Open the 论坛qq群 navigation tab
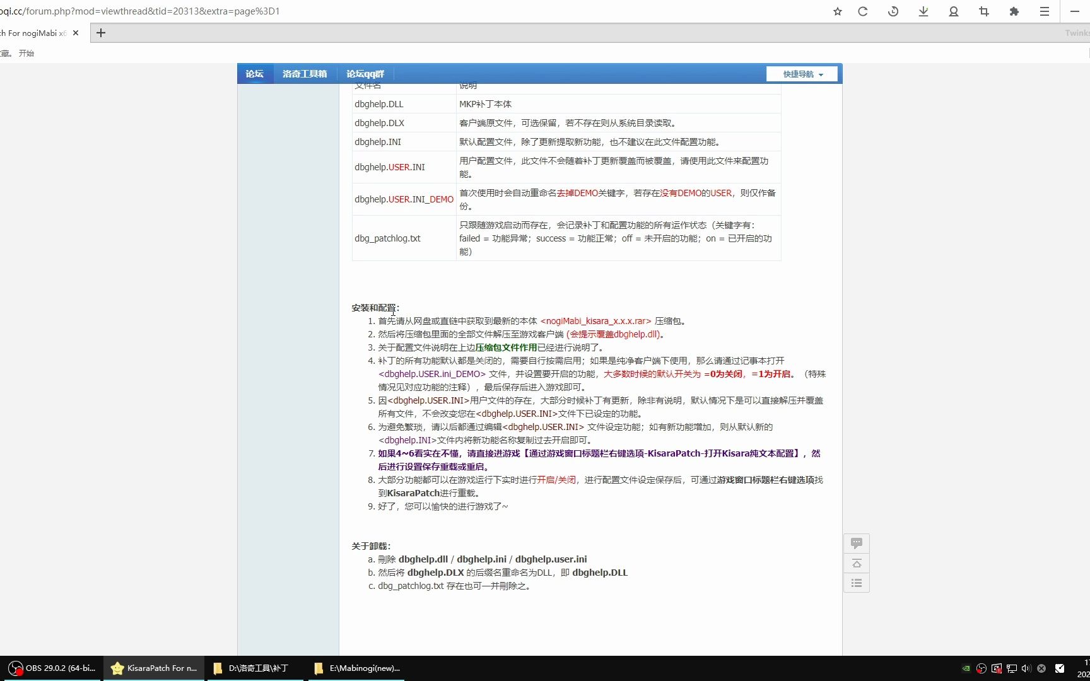The image size is (1090, 681). point(365,74)
